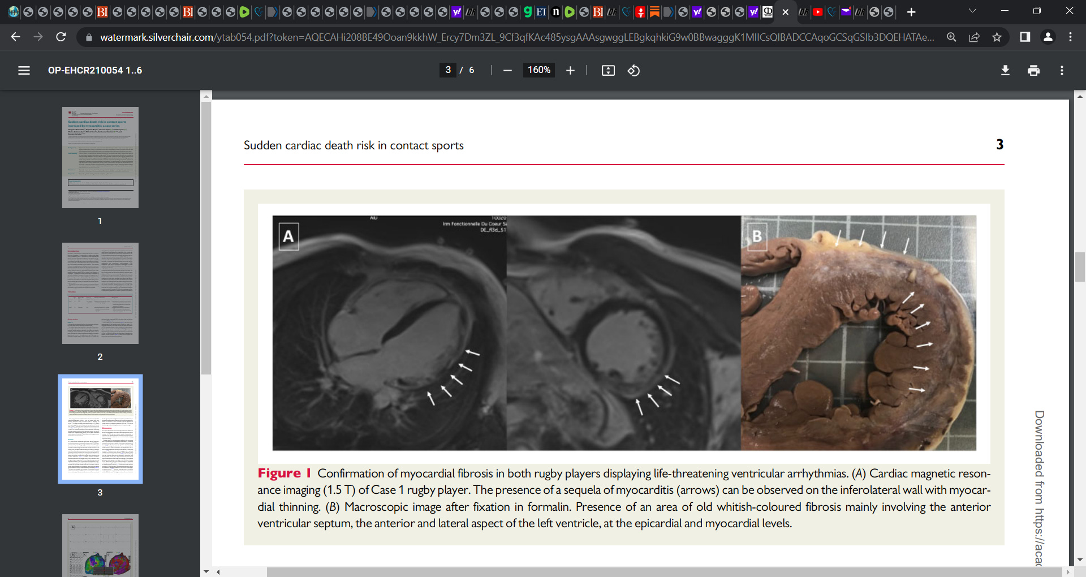1086x577 pixels.
Task: Open the tab search dropdown chevron
Action: 972,11
